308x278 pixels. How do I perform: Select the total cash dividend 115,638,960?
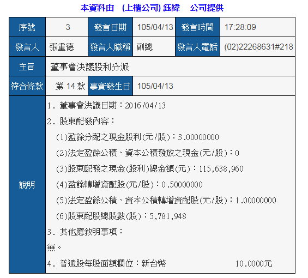pos(221,169)
